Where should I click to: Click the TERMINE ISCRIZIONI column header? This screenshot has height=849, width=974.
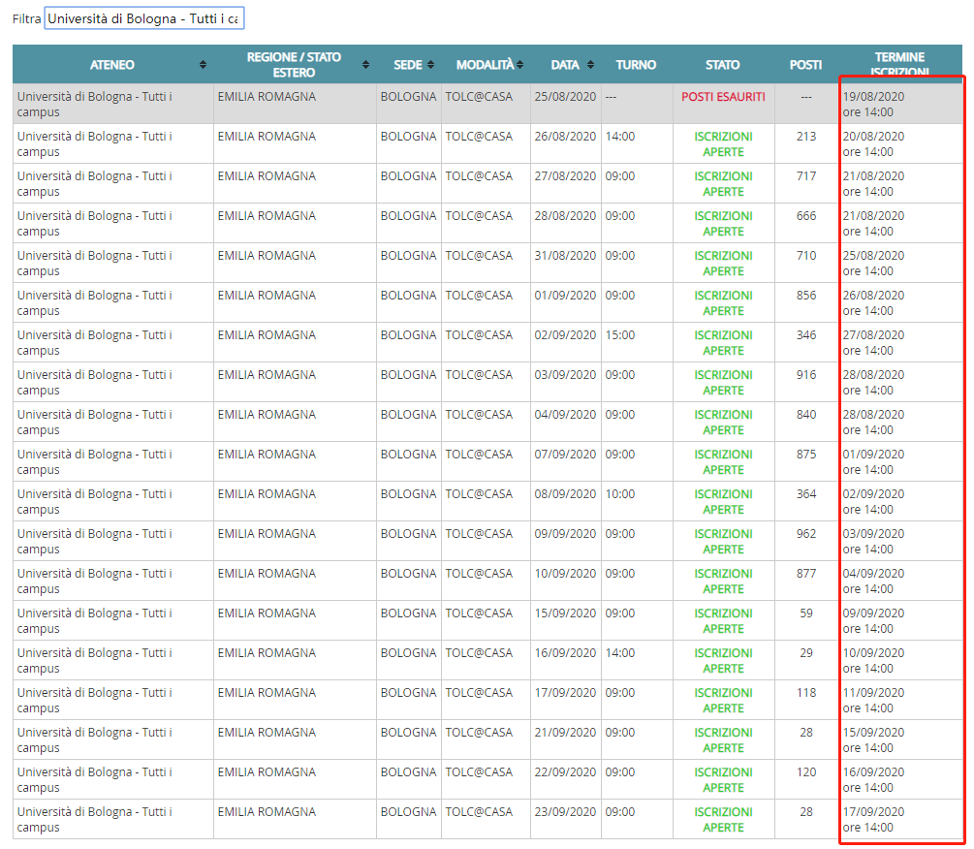tap(899, 65)
